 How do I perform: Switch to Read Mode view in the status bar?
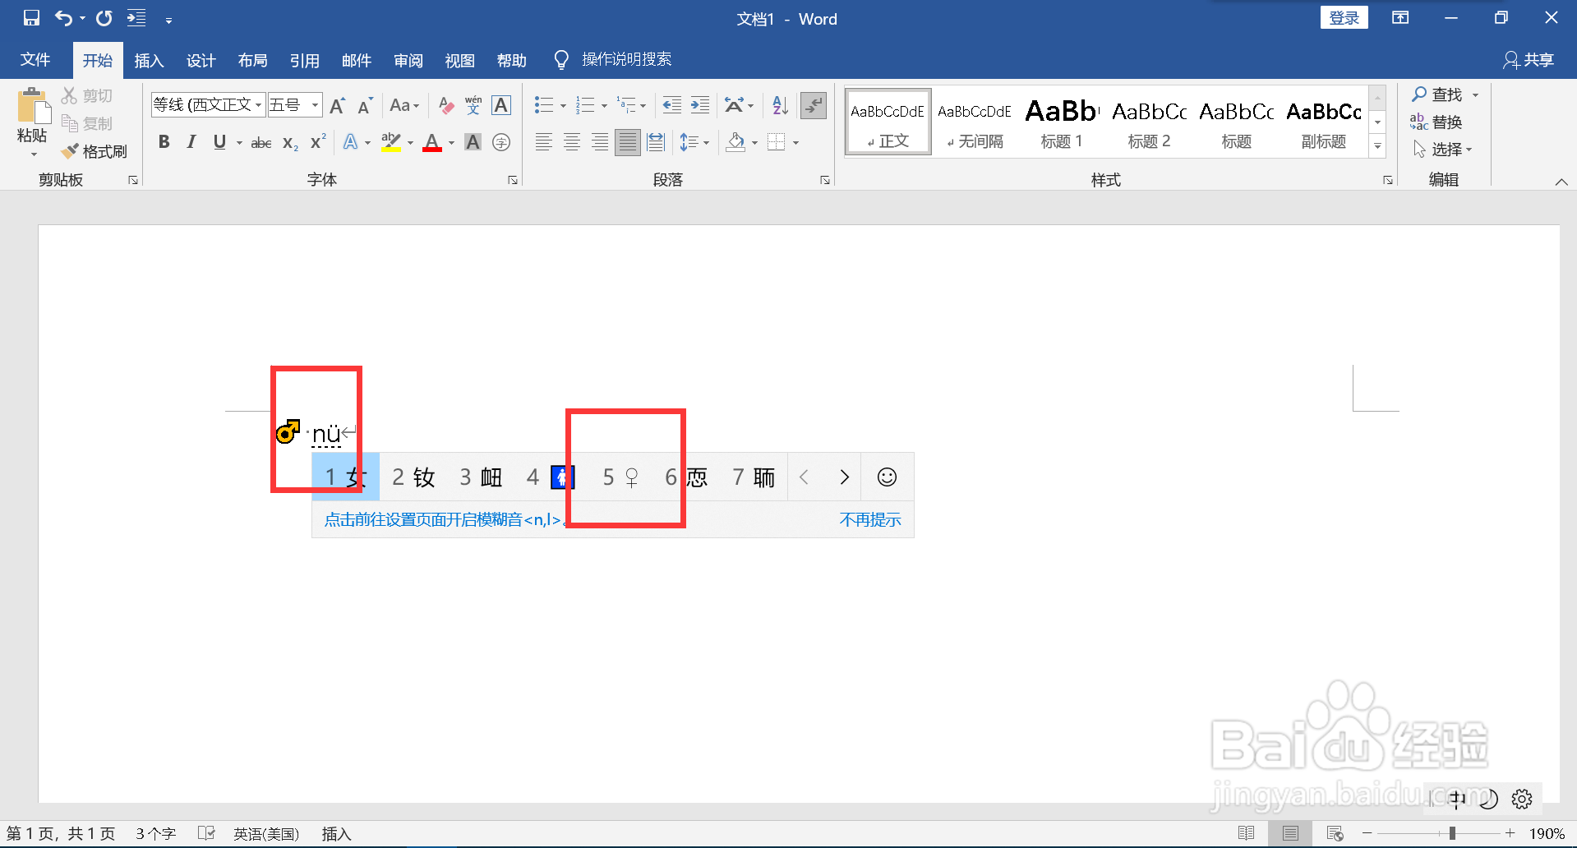pos(1246,833)
